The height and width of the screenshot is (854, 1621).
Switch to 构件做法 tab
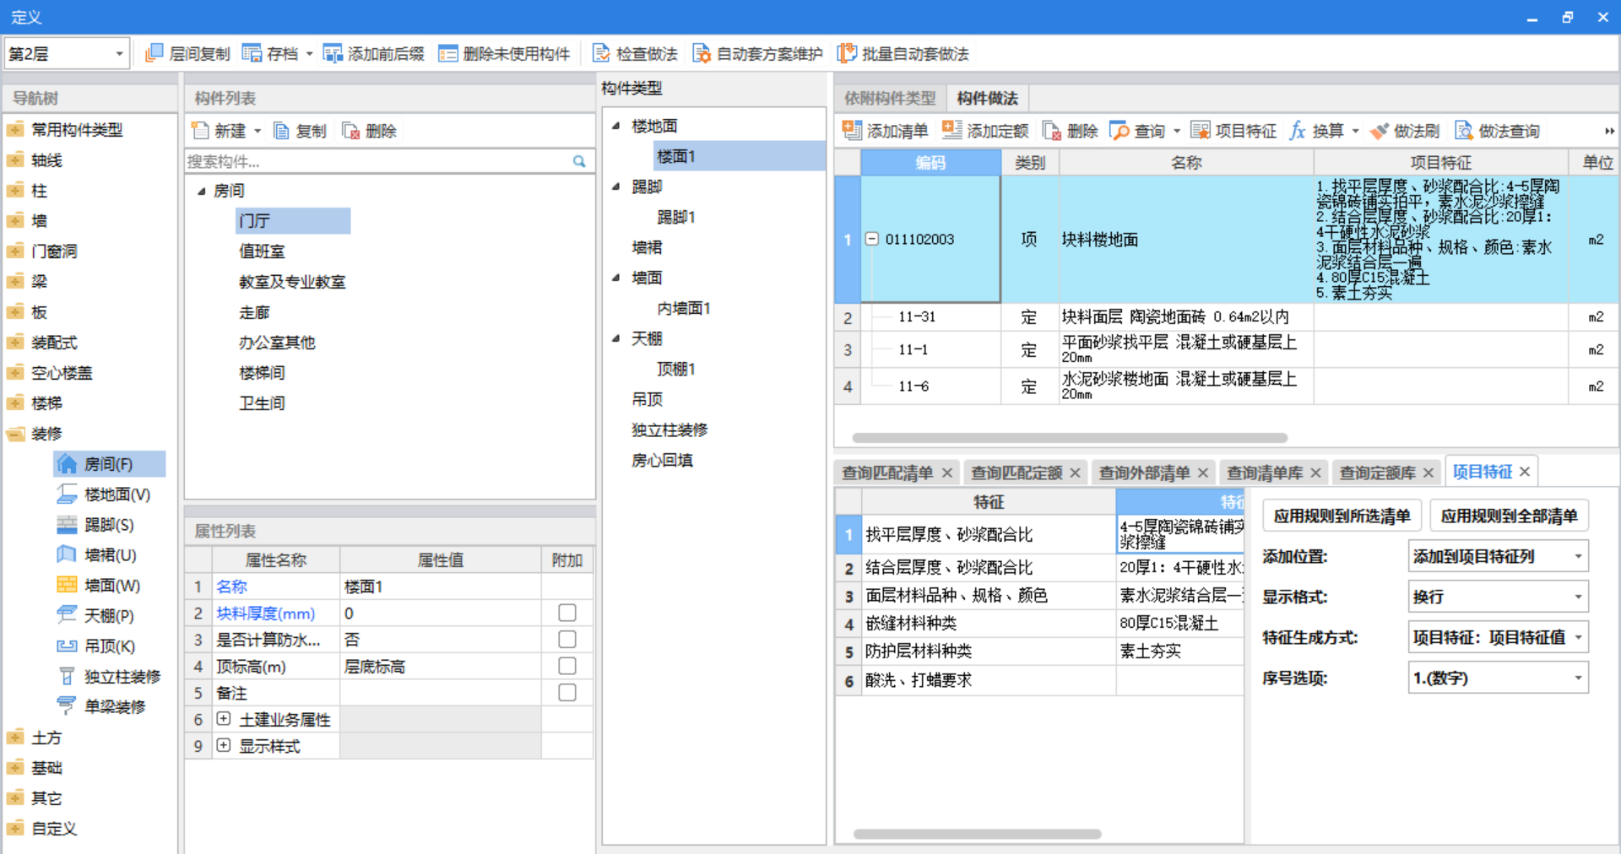tap(987, 98)
